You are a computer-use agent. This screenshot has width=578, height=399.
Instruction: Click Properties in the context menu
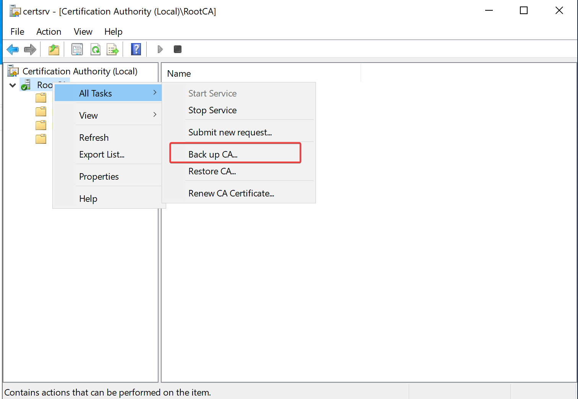[x=99, y=177]
